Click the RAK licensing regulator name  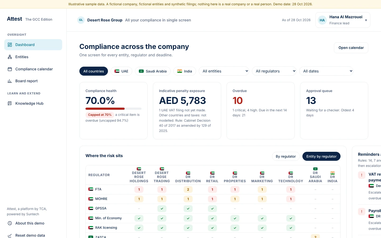click(106, 228)
